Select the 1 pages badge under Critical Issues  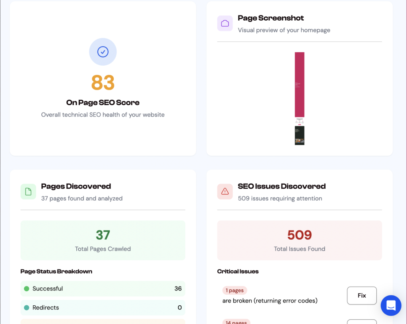pos(235,290)
